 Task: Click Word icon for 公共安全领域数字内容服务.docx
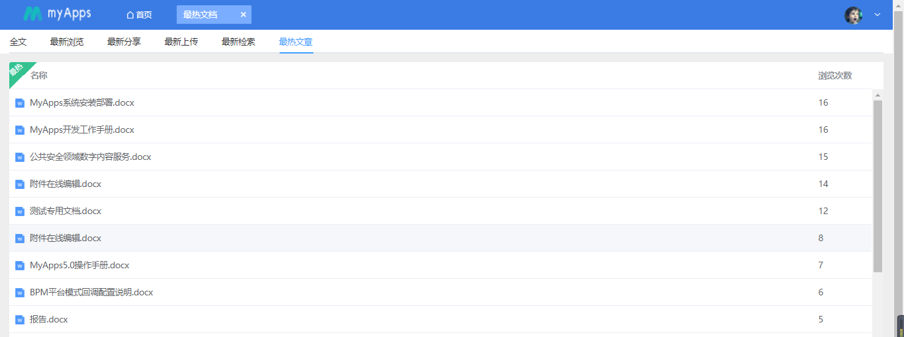[20, 157]
